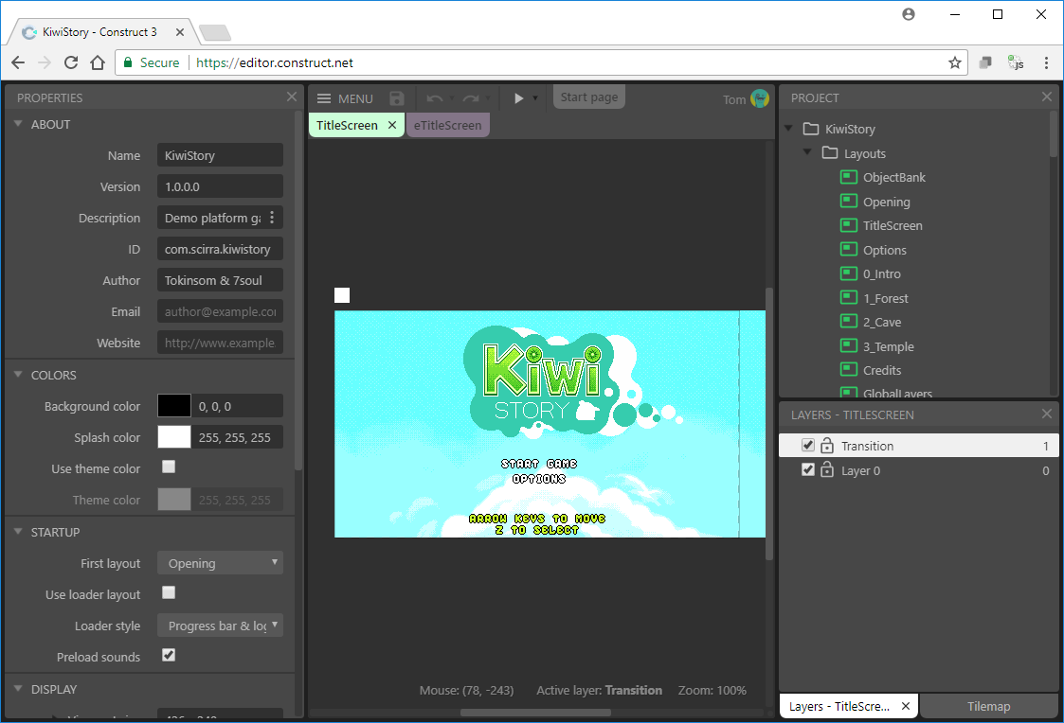Click the lock icon on Layer 0
Viewport: 1064px width, 723px height.
click(827, 470)
